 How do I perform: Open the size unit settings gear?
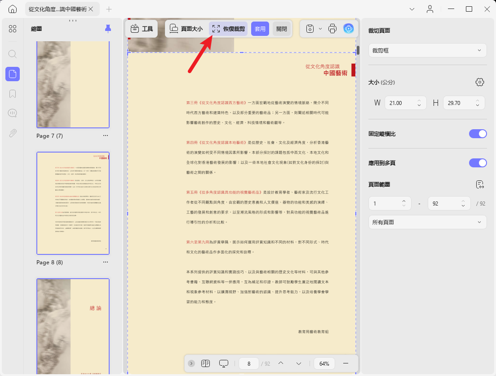479,82
